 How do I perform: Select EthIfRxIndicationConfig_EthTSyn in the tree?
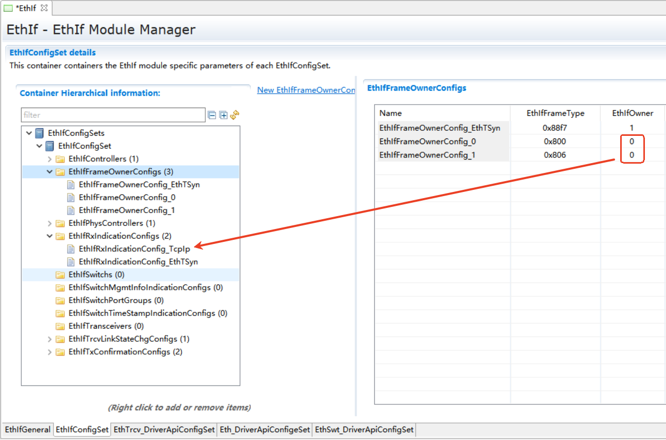point(138,262)
